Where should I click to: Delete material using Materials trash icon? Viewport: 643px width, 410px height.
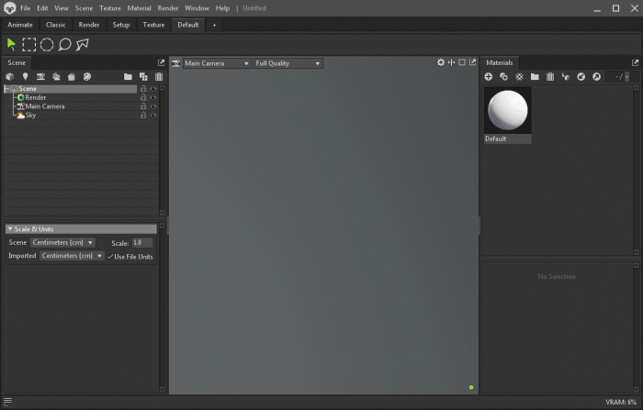point(550,77)
